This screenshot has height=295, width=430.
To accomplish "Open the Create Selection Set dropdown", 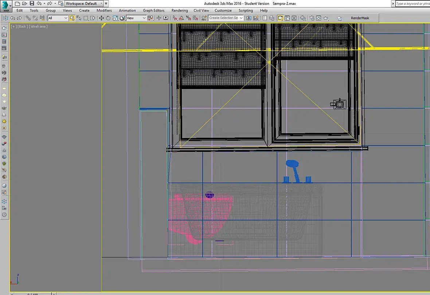I will pyautogui.click(x=226, y=18).
